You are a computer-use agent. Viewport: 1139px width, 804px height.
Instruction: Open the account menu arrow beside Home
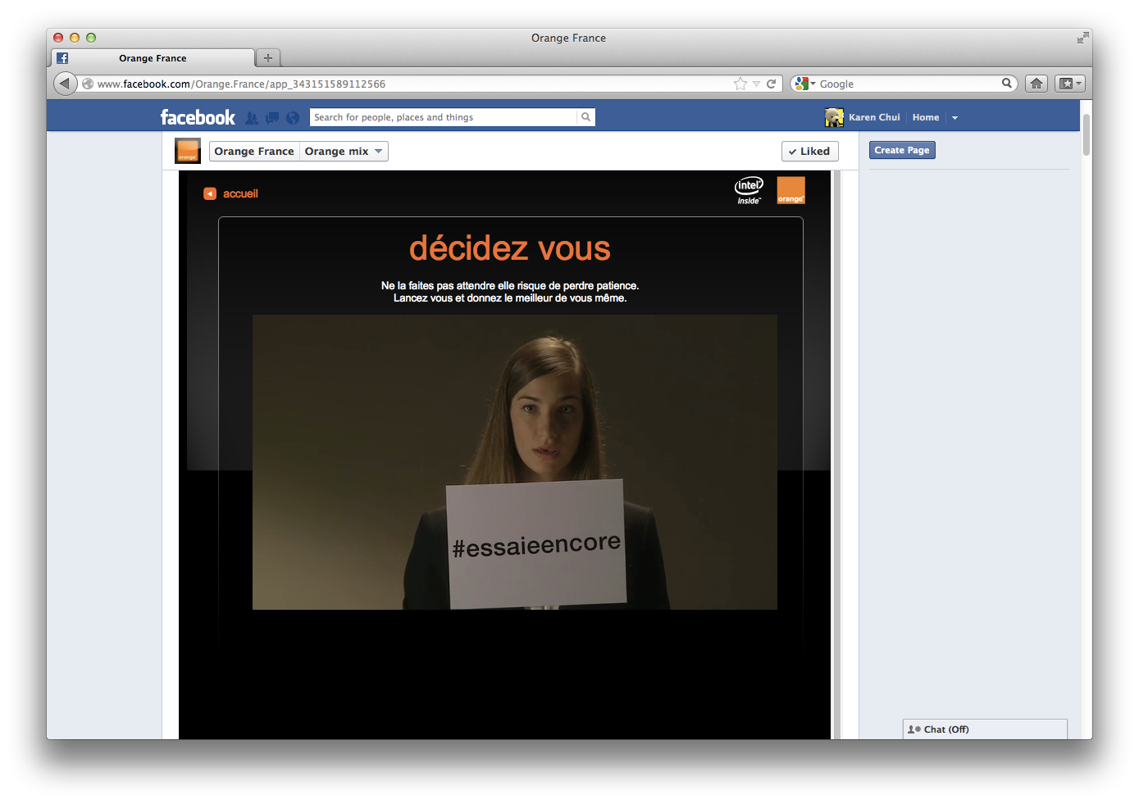(954, 118)
